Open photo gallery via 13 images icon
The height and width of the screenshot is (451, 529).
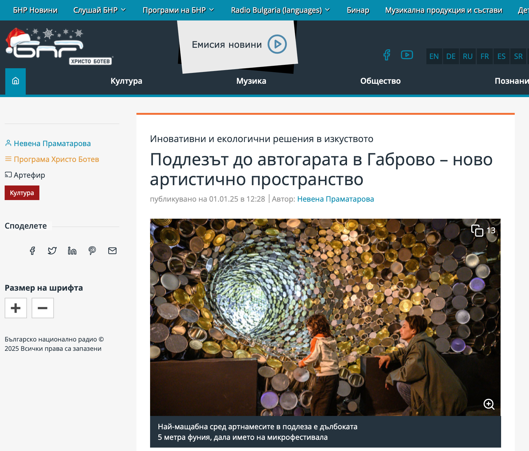coord(483,230)
